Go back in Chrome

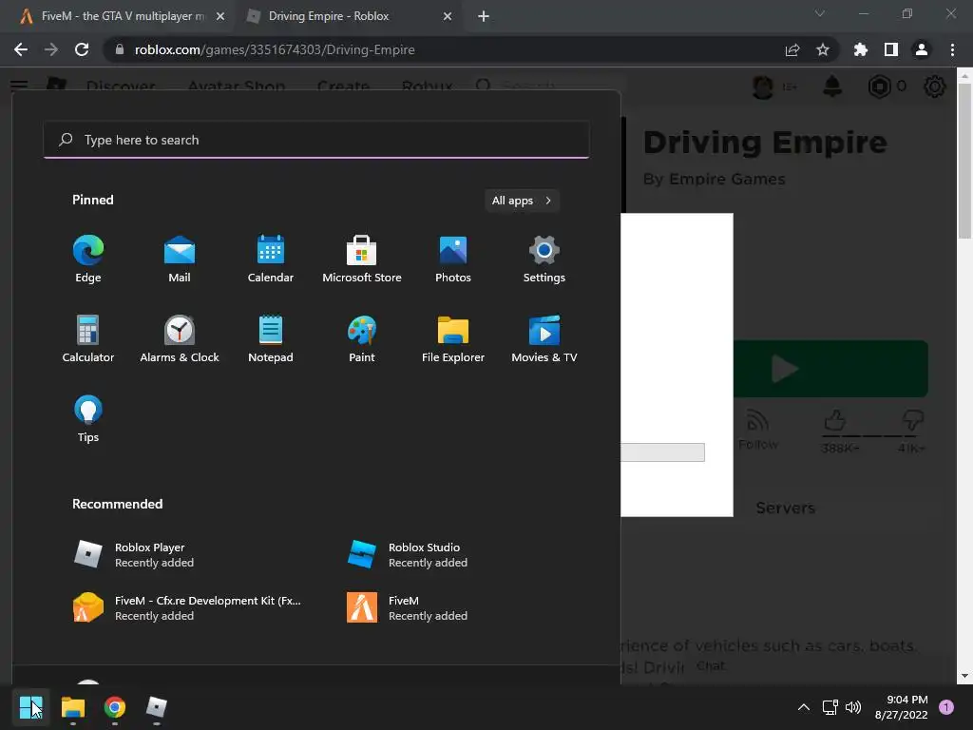click(x=21, y=49)
